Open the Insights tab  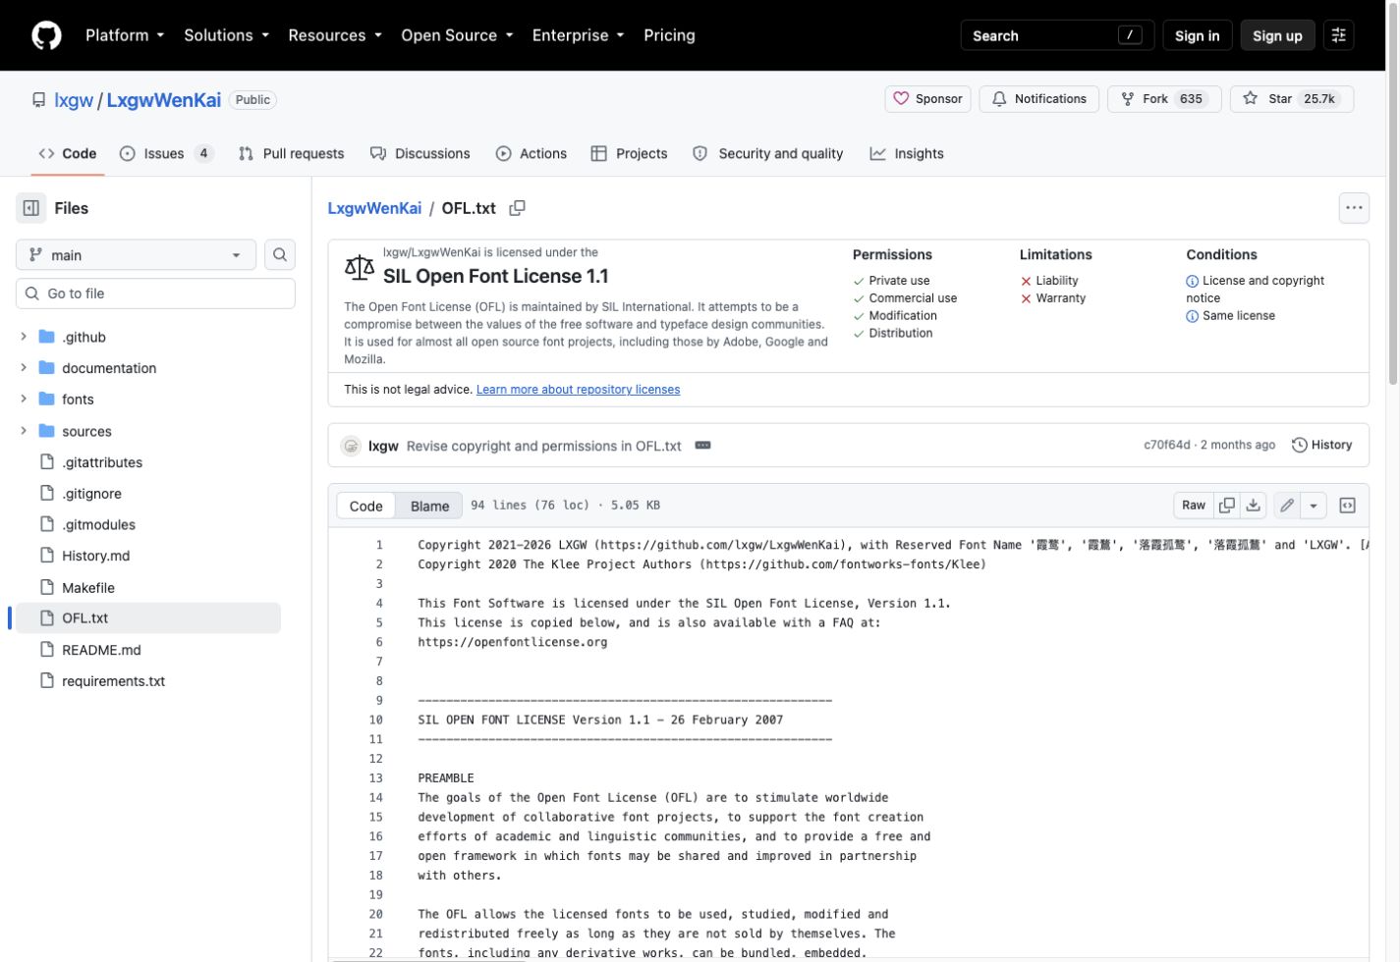(x=907, y=154)
